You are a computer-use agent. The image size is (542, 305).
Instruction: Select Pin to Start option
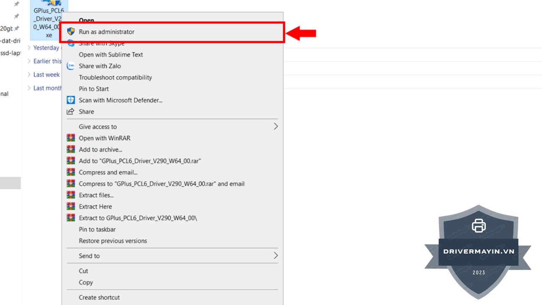coord(94,89)
